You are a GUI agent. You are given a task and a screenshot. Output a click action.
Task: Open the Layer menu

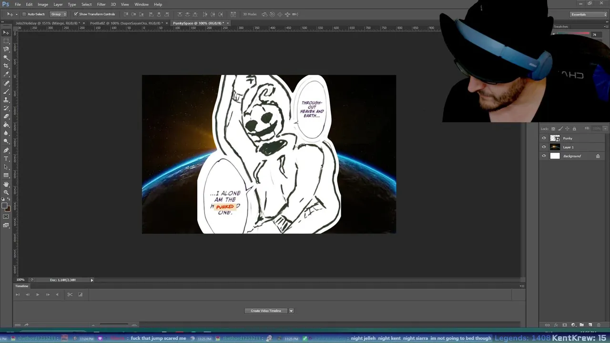58,4
